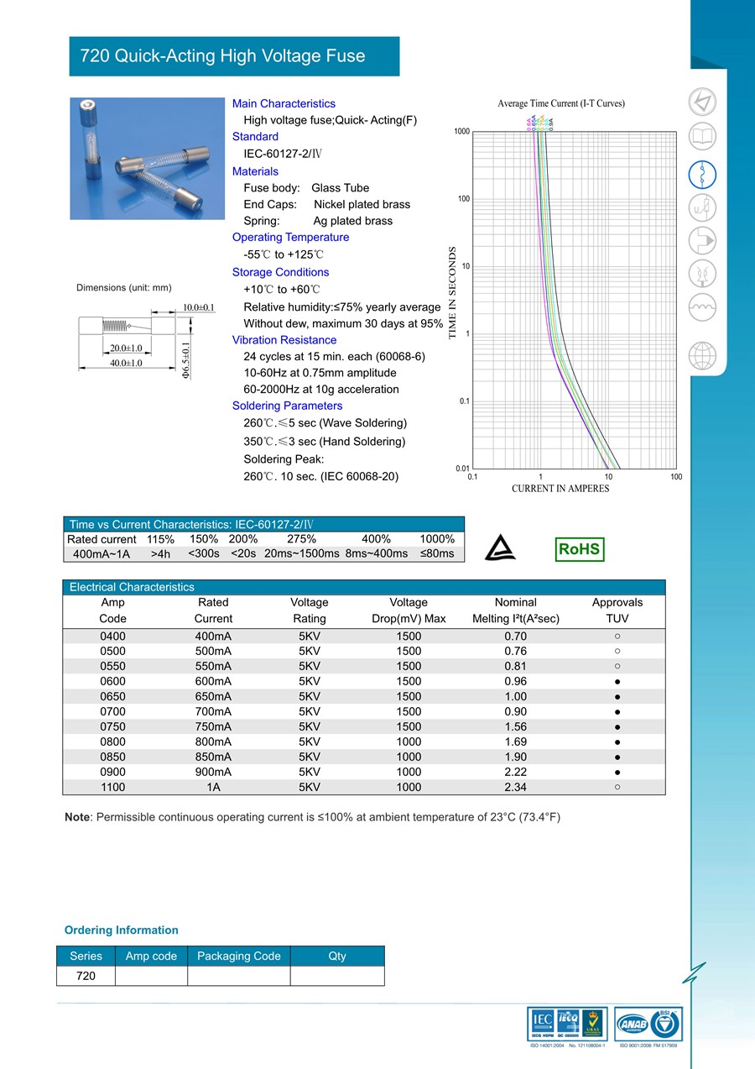Screen dimensions: 755x1069
Task: Click the 720 series cell in ordering table
Action: (86, 976)
